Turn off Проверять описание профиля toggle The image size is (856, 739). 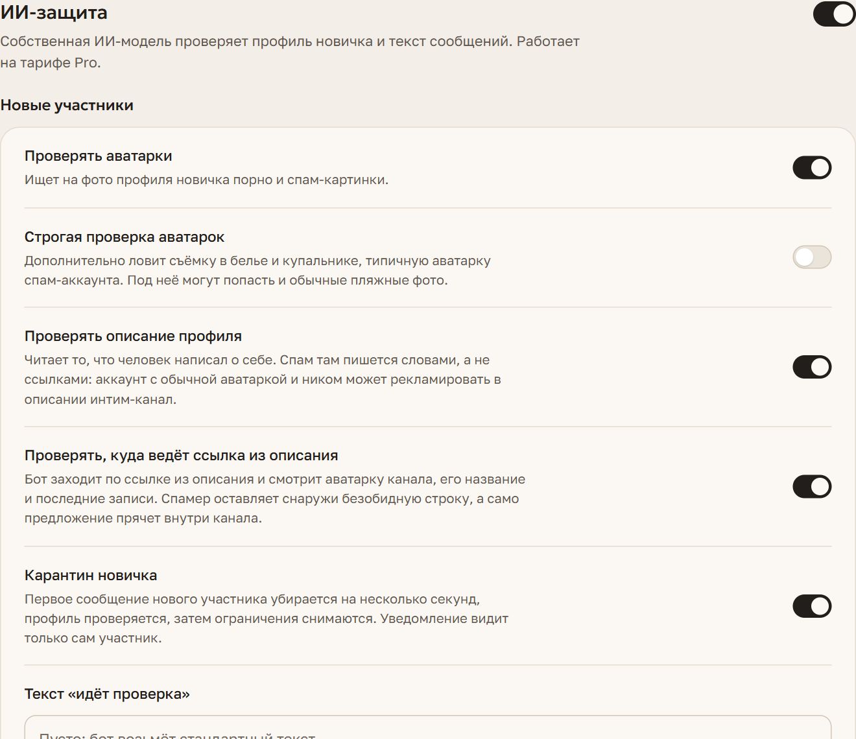pyautogui.click(x=812, y=367)
